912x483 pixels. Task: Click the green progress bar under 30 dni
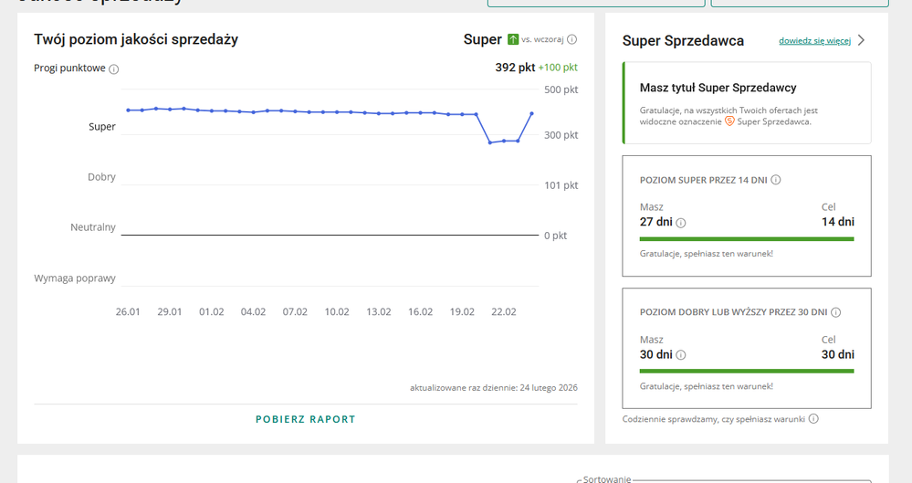point(746,372)
